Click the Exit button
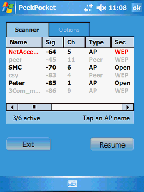The width and height of the screenshot is (144, 192). [28, 144]
